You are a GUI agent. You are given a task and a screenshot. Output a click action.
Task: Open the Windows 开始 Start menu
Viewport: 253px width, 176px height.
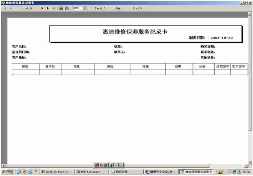(x=7, y=171)
